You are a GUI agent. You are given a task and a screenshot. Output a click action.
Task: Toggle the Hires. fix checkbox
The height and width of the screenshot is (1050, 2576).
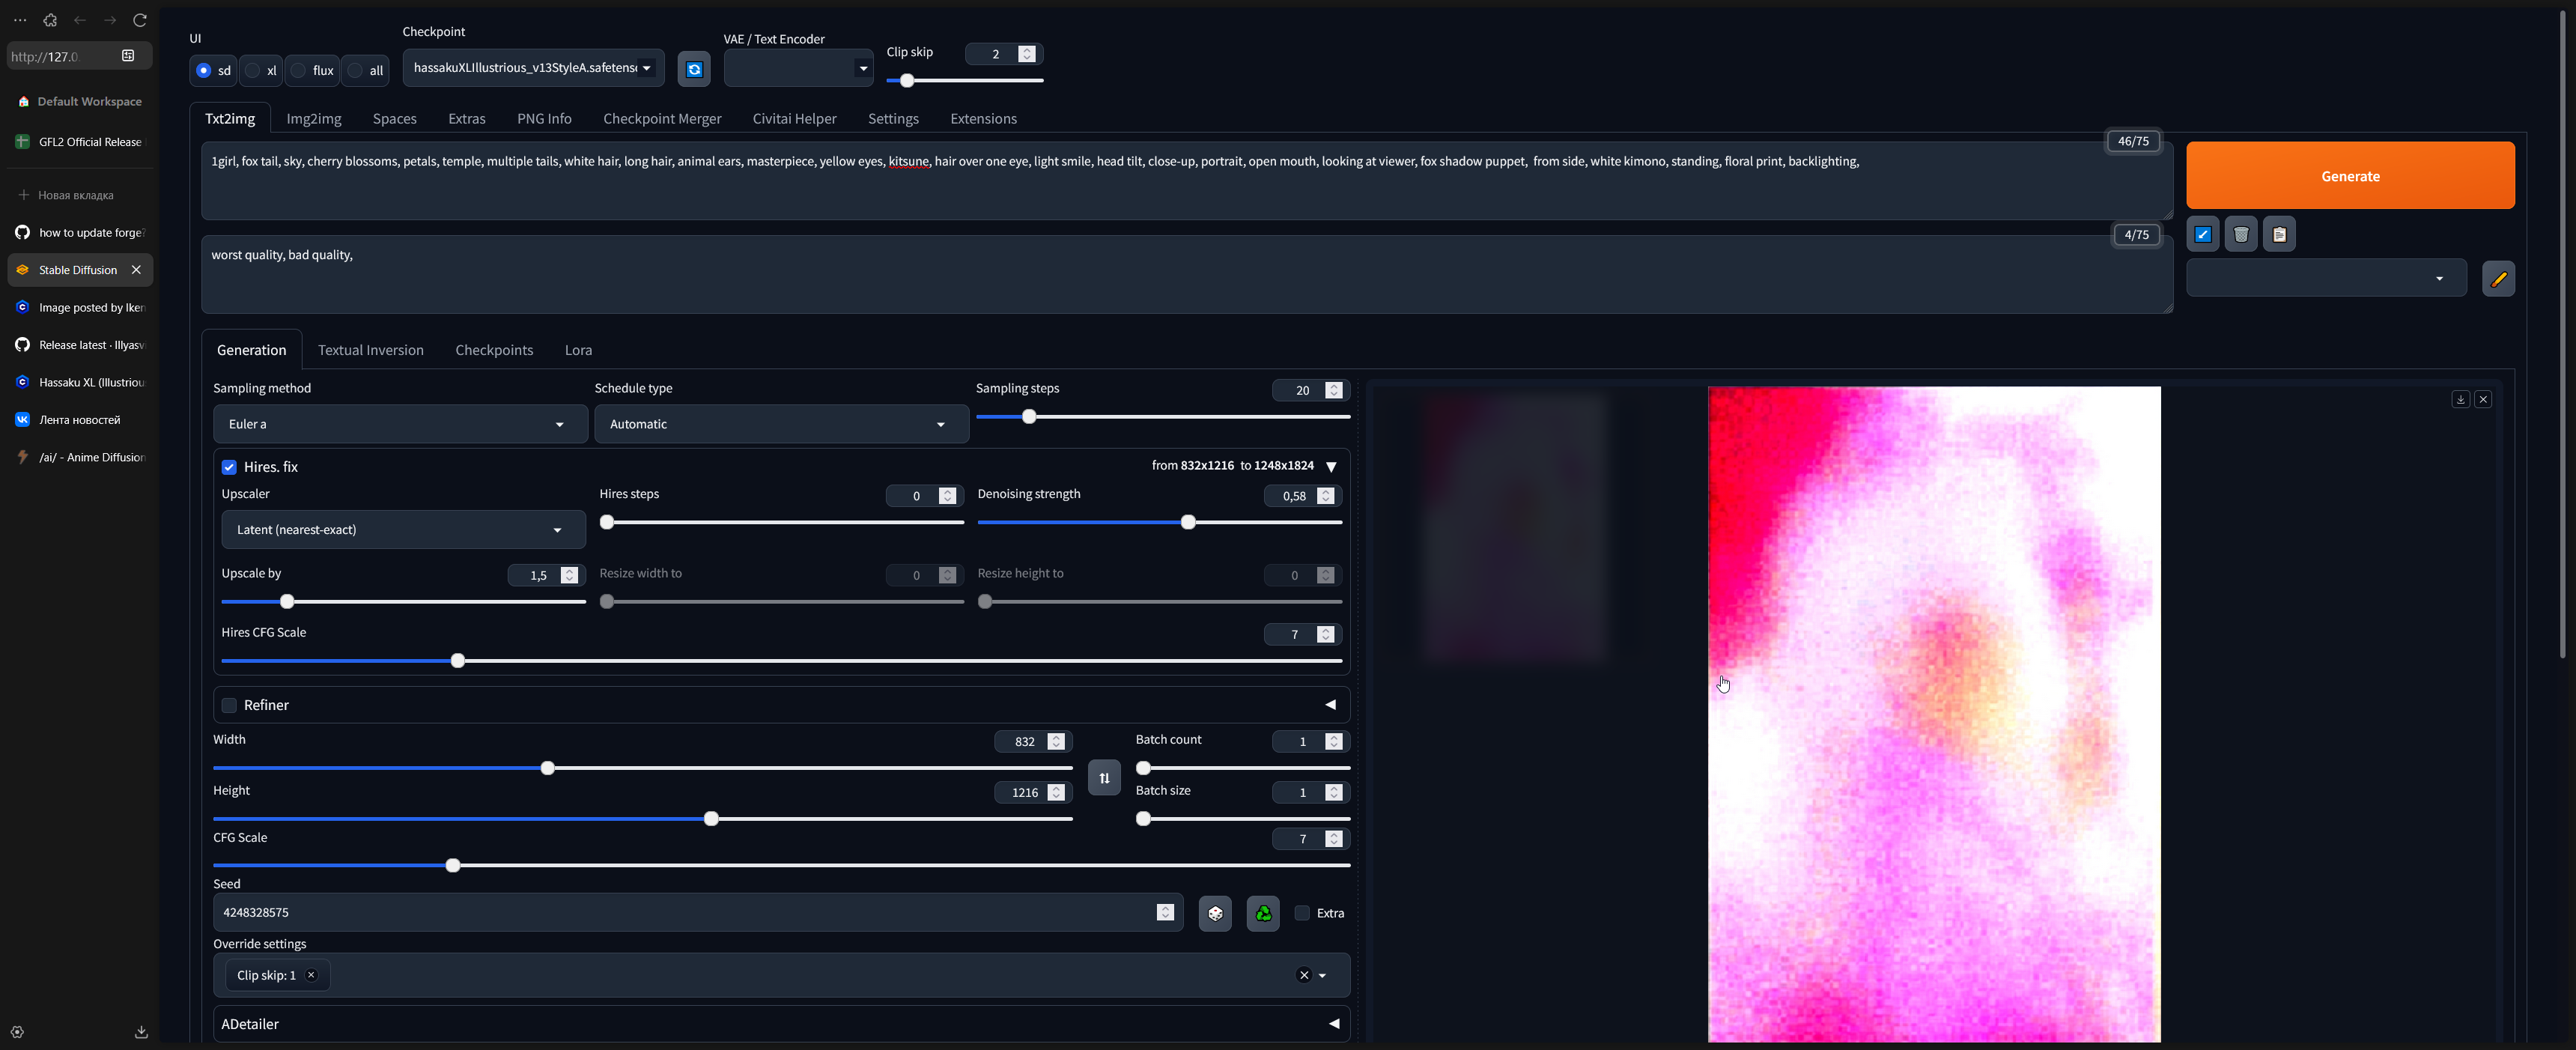tap(229, 467)
